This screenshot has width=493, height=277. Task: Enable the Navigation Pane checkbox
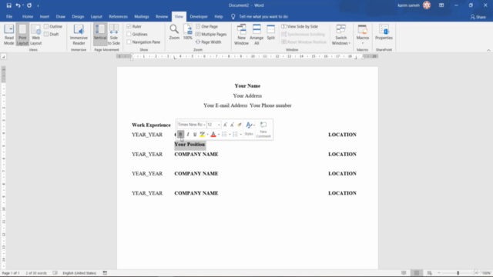pyautogui.click(x=129, y=42)
